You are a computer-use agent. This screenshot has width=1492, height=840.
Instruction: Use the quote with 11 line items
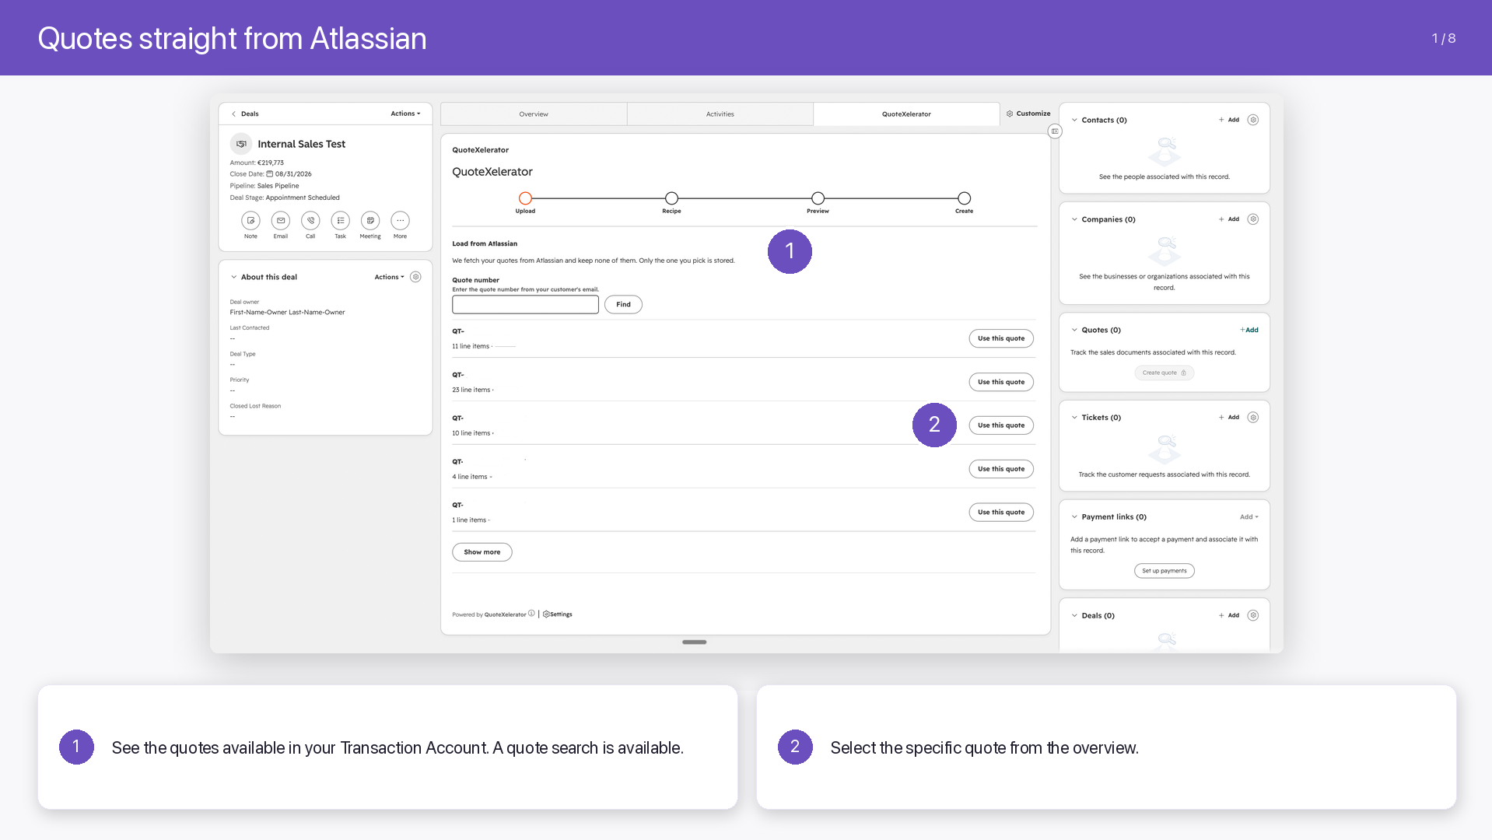pos(1001,338)
